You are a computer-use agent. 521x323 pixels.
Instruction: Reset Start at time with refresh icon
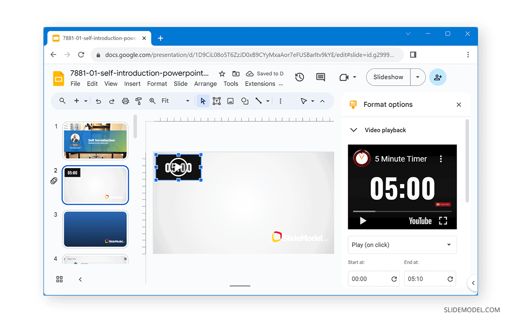click(394, 279)
